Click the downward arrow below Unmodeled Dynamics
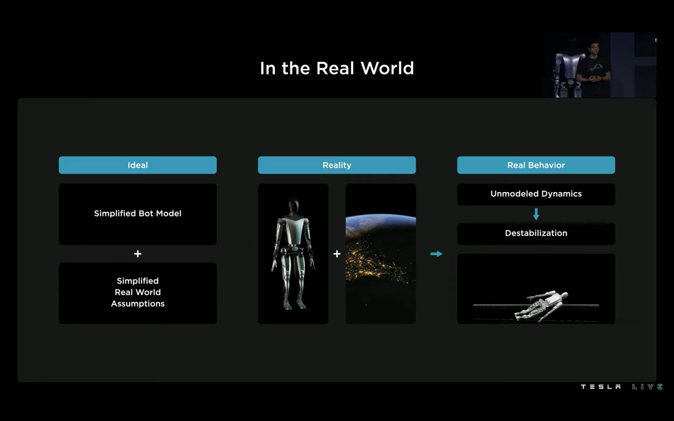 tap(536, 214)
